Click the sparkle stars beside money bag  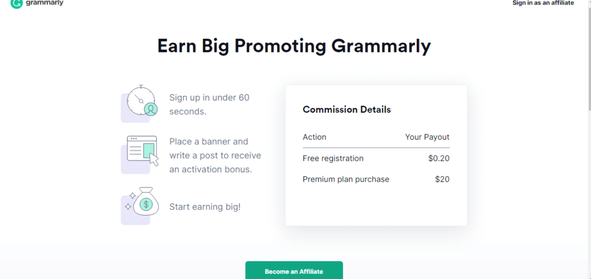pyautogui.click(x=130, y=201)
